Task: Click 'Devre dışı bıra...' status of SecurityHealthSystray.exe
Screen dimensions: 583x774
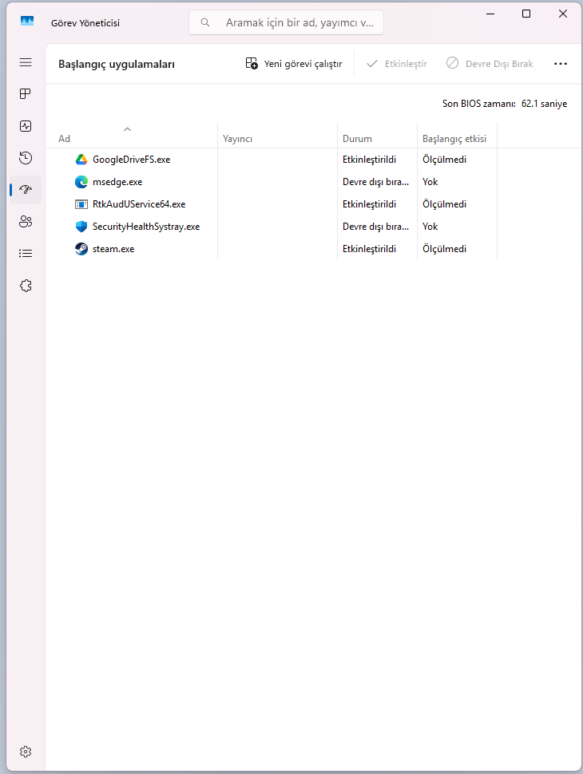Action: [x=375, y=227]
